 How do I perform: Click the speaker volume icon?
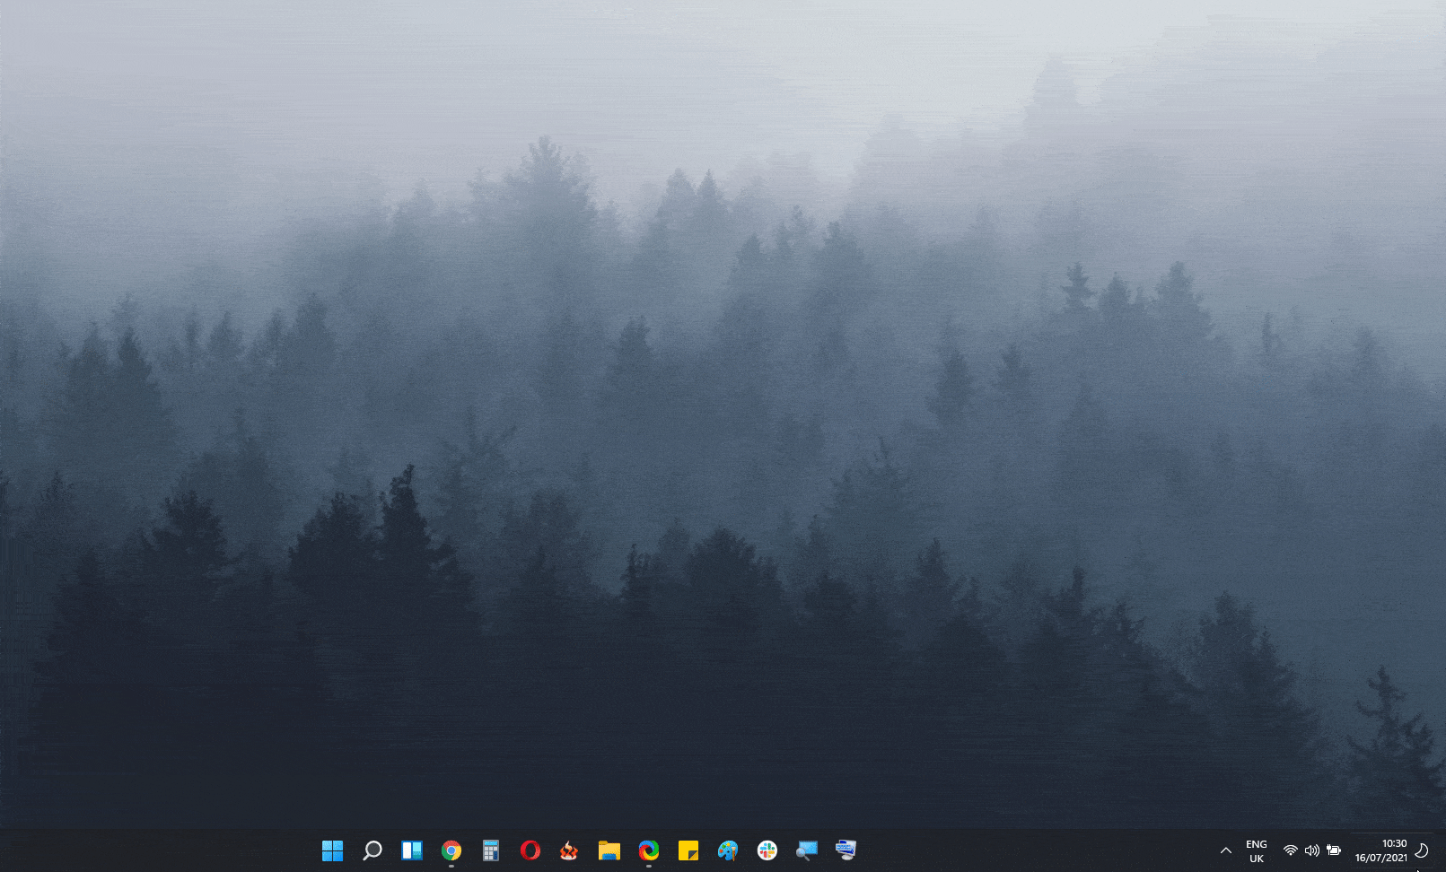point(1312,850)
